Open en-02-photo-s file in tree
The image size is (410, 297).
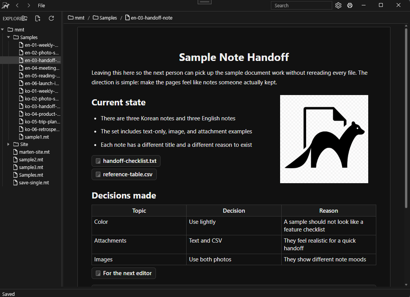tap(39, 53)
